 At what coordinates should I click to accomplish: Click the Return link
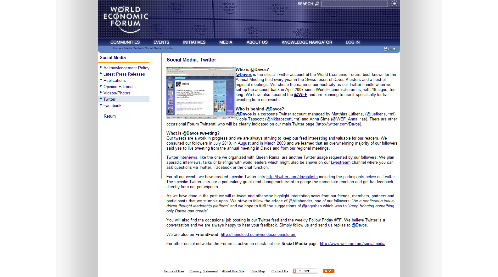110,116
